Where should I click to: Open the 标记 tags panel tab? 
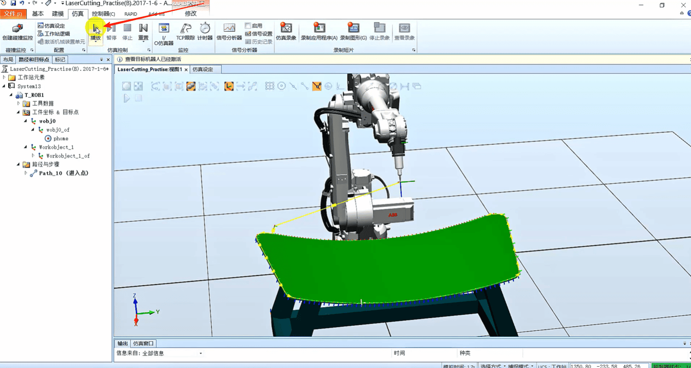click(60, 60)
